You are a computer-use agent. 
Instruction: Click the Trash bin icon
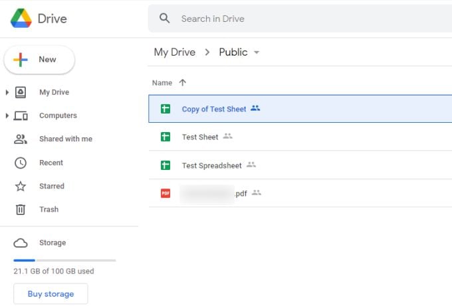pos(21,210)
